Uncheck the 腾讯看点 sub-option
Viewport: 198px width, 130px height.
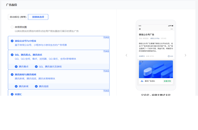coord(16,66)
